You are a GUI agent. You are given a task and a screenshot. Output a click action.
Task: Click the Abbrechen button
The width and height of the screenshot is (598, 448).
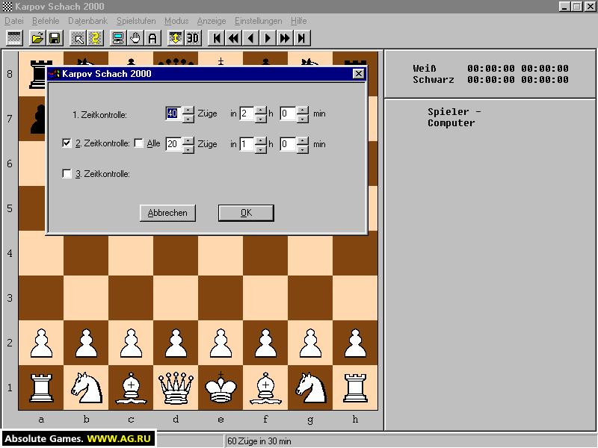[167, 213]
